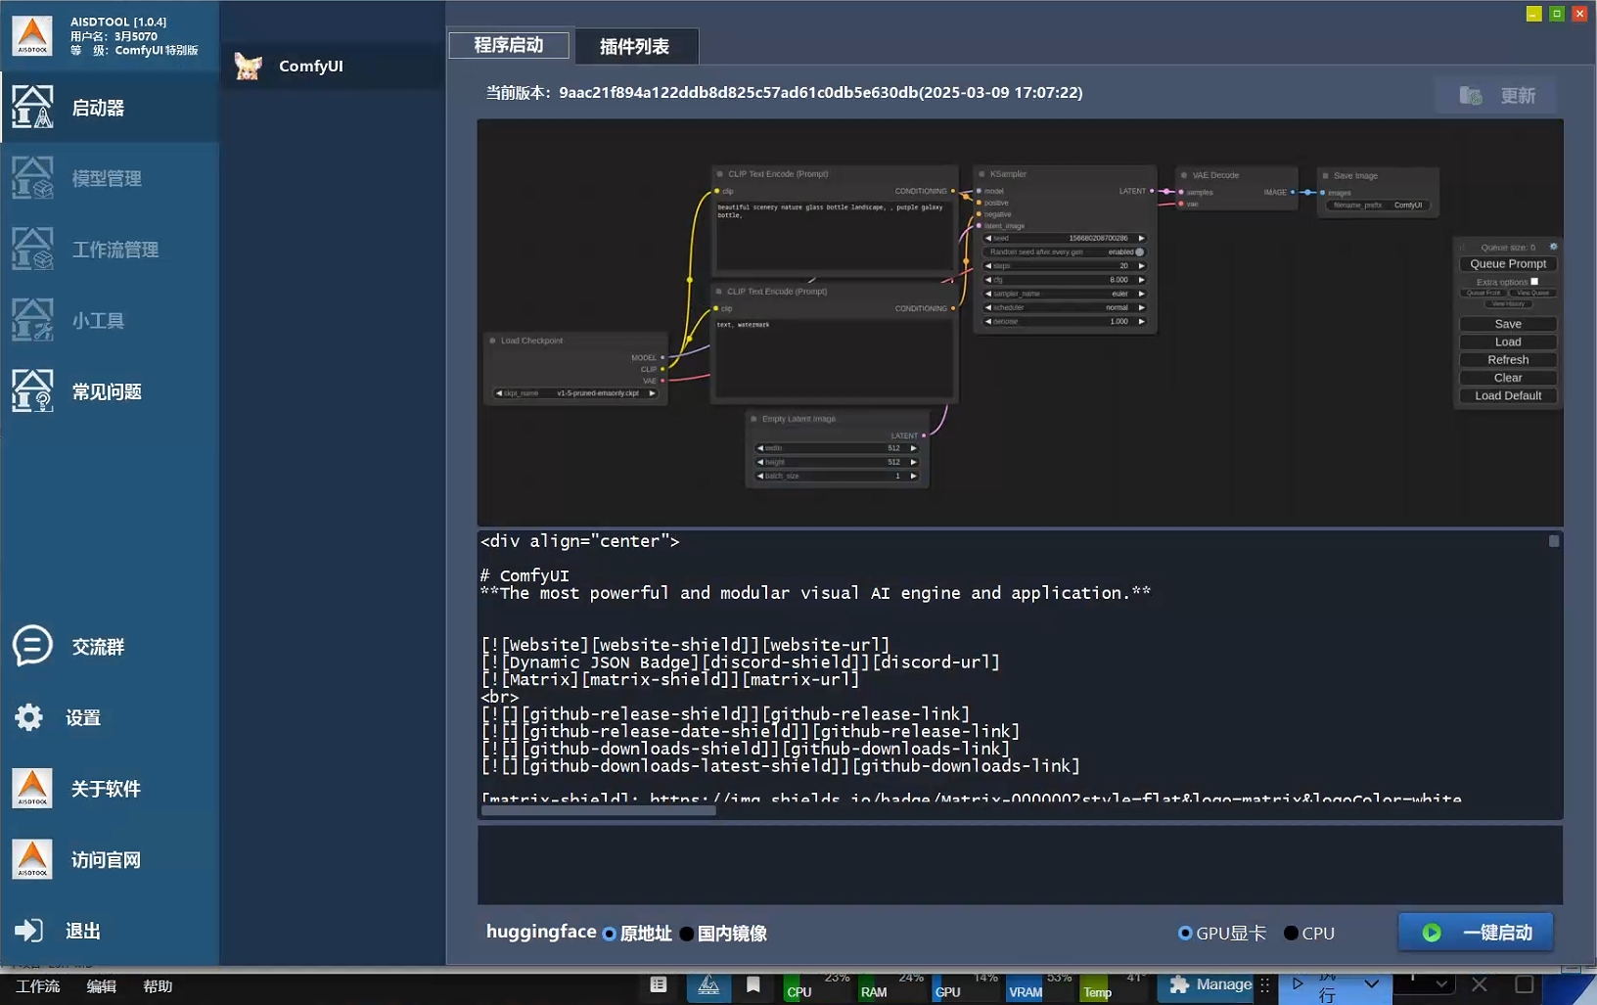The height and width of the screenshot is (1005, 1597).
Task: Open the 编辑 menu at bottom
Action: pyautogui.click(x=101, y=986)
